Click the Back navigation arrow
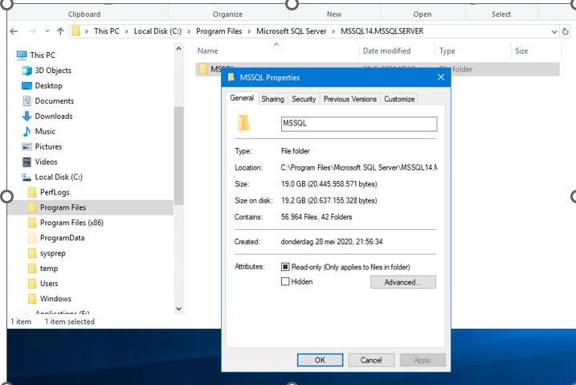Image resolution: width=576 pixels, height=385 pixels. (x=14, y=31)
